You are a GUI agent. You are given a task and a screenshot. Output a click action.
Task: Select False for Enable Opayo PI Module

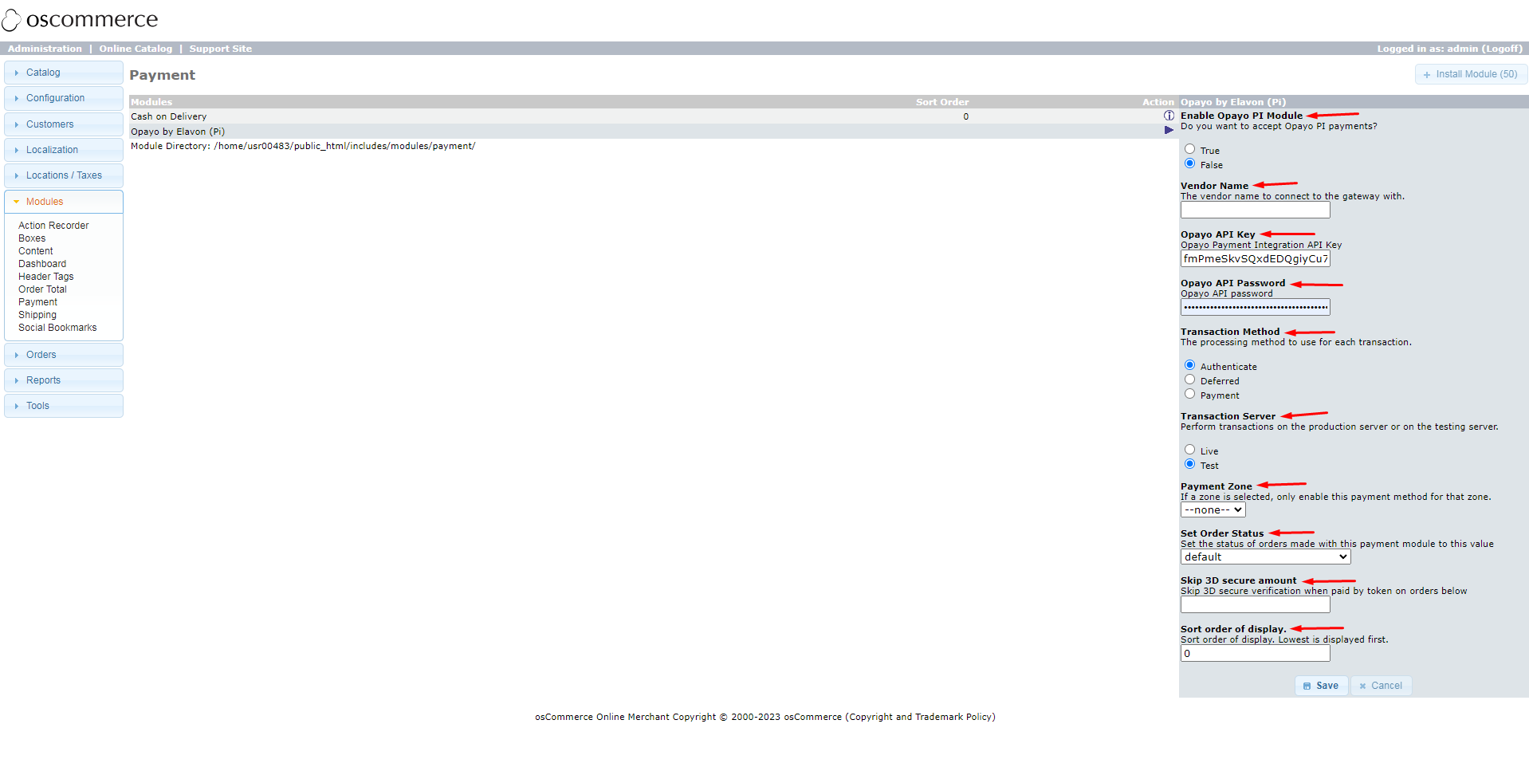click(1189, 163)
